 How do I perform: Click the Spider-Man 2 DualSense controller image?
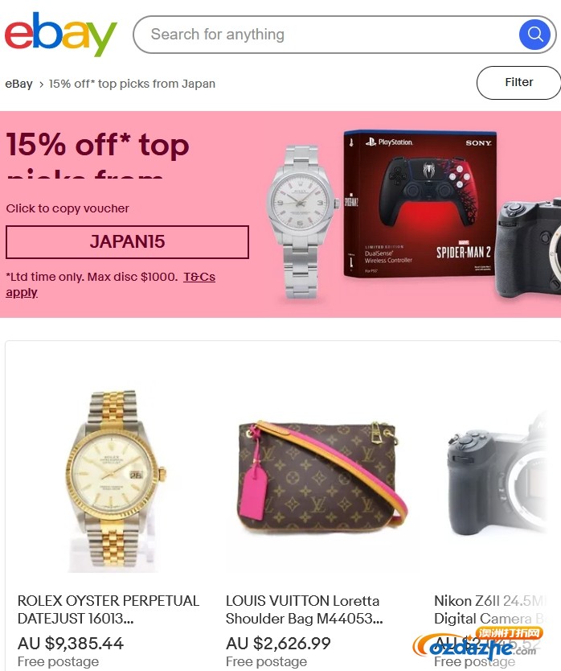[420, 204]
